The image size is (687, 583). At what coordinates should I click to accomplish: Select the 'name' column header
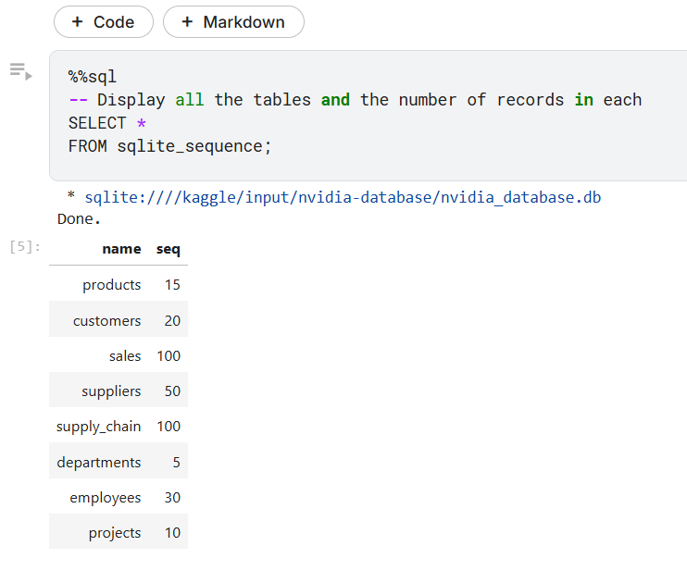click(x=121, y=249)
